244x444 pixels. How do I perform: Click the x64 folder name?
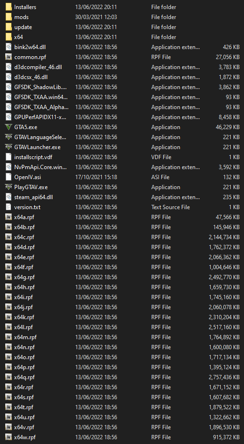pyautogui.click(x=19, y=37)
